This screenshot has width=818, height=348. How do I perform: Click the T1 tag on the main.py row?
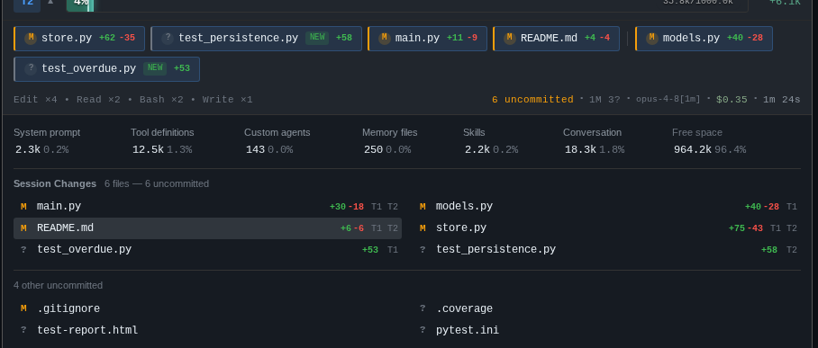pos(377,207)
